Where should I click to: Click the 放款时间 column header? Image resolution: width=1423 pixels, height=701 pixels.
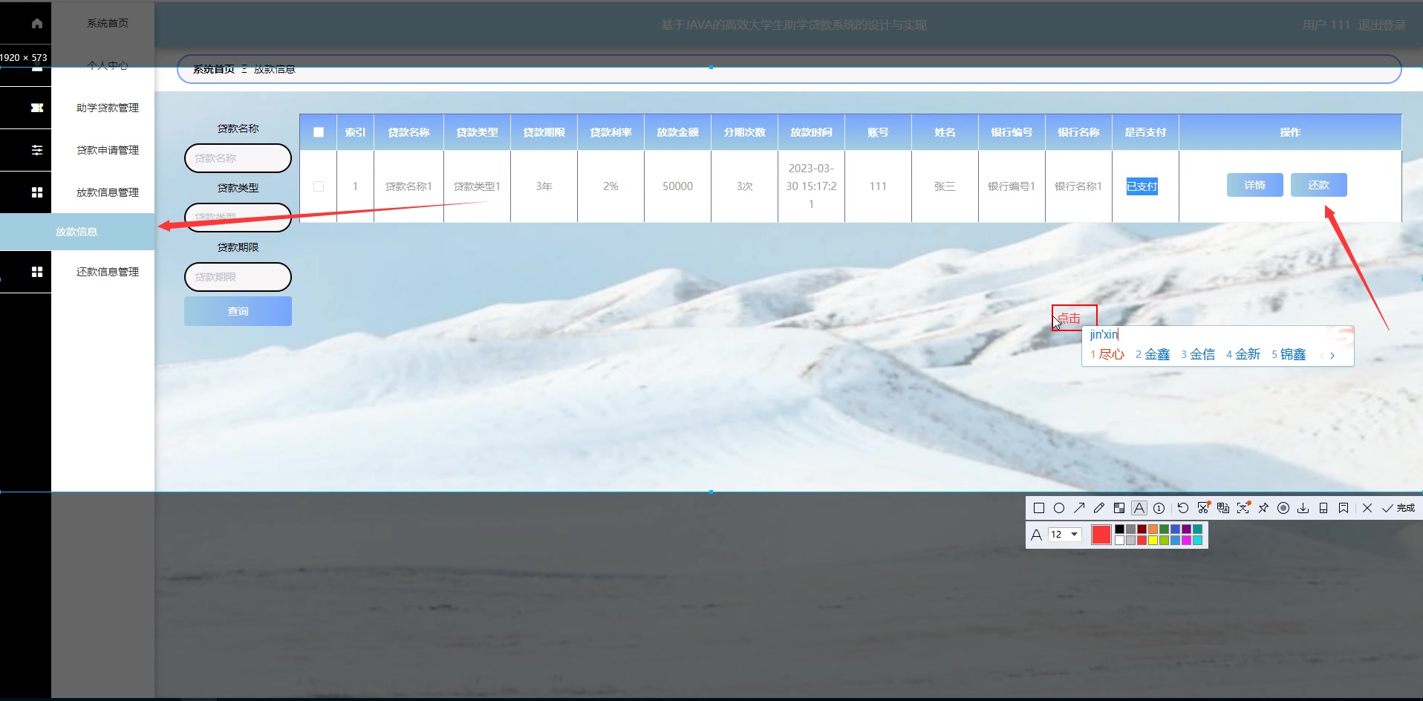(x=811, y=132)
